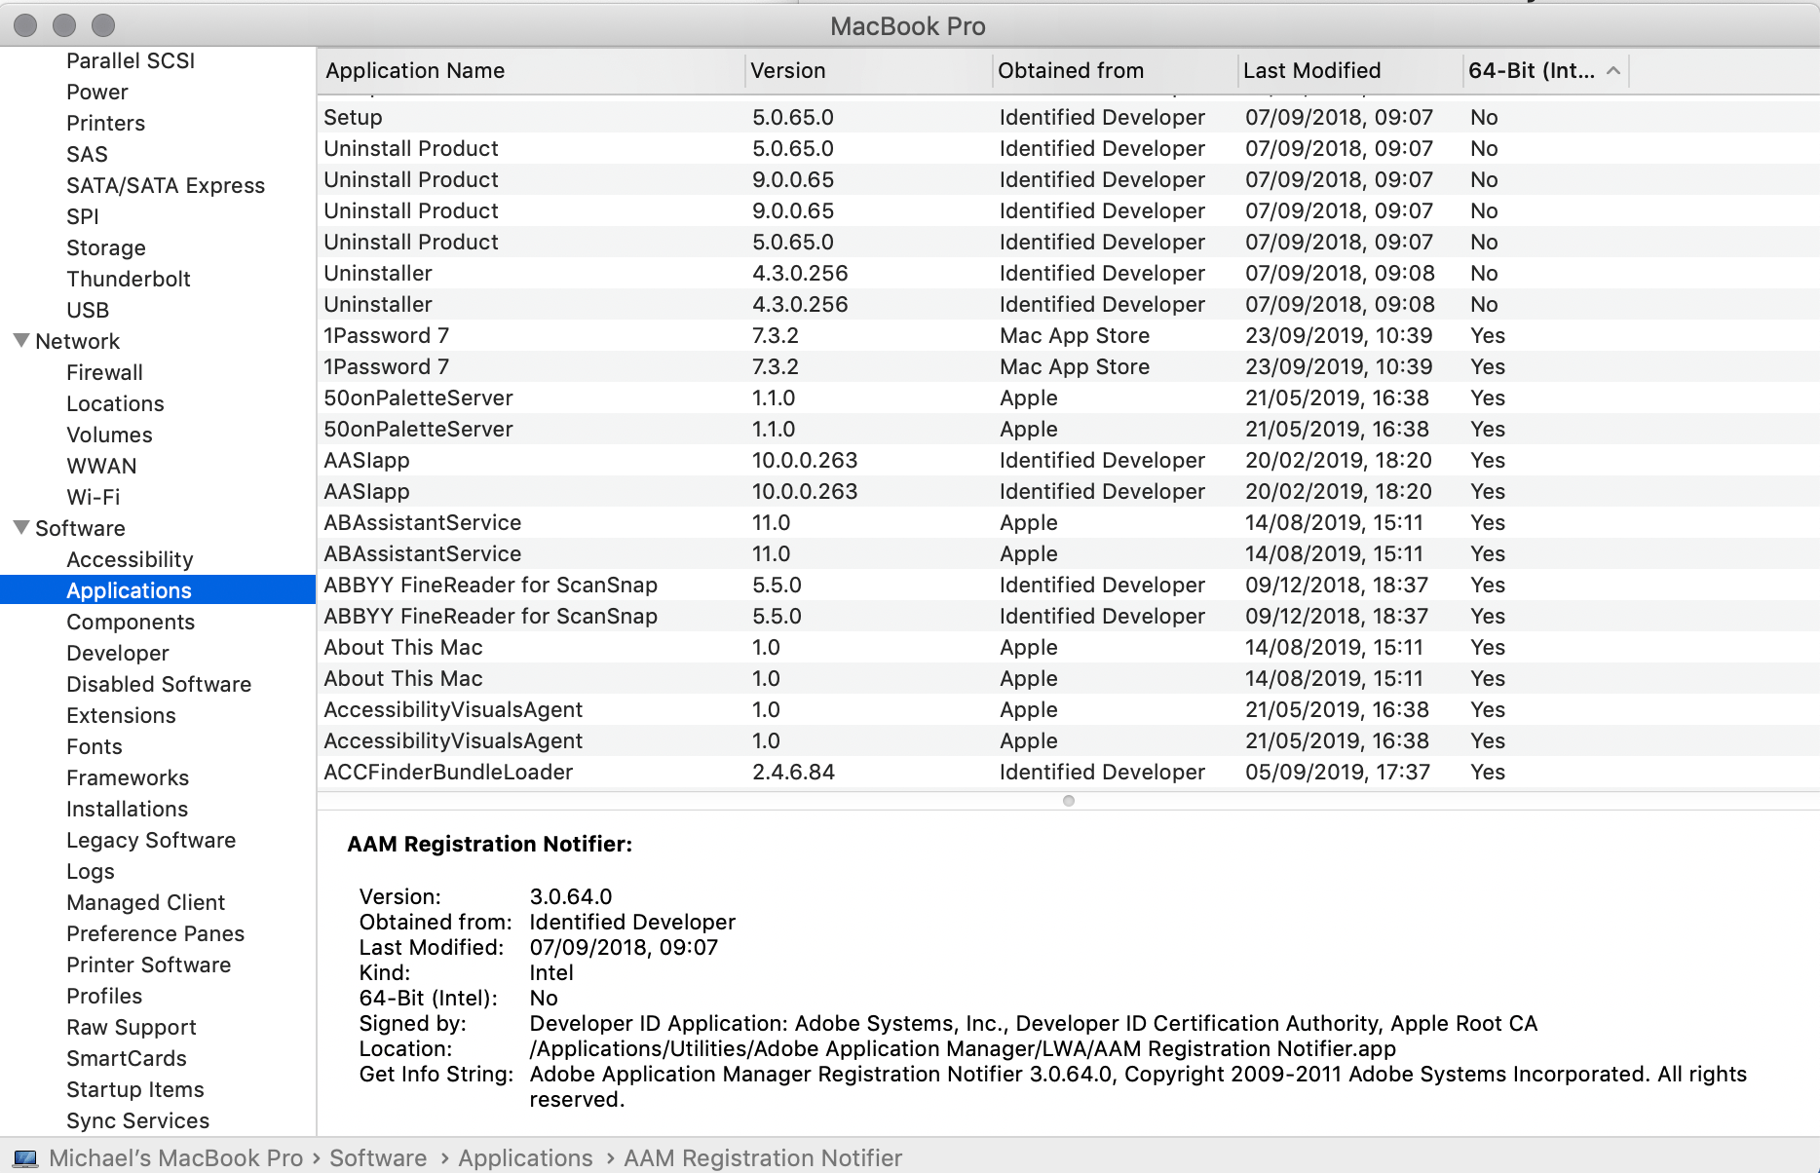1820x1173 pixels.
Task: Select Wi-Fi under the Network section
Action: point(94,497)
